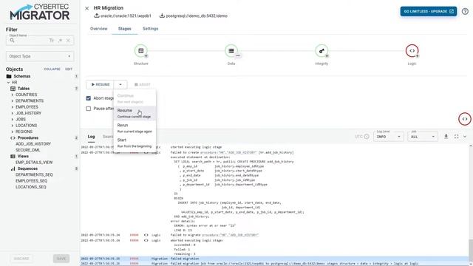Open the procedure link in the log error
473x266 pixels.
(x=228, y=152)
